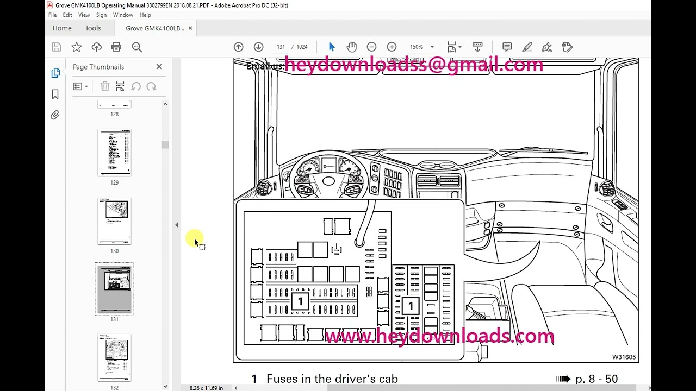Close the Grove GMK4100LB document tab
The width and height of the screenshot is (696, 391).
pyautogui.click(x=190, y=28)
